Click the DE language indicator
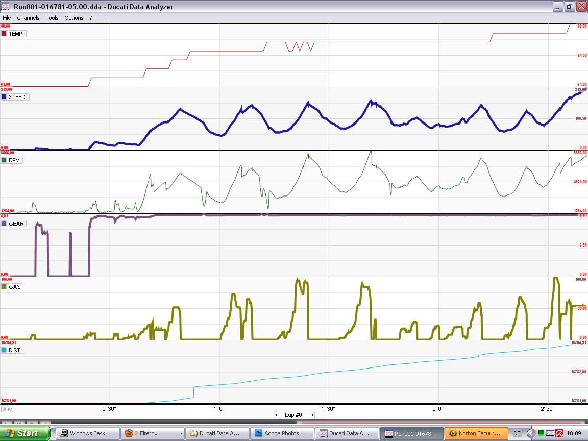The width and height of the screenshot is (588, 441). 517,433
